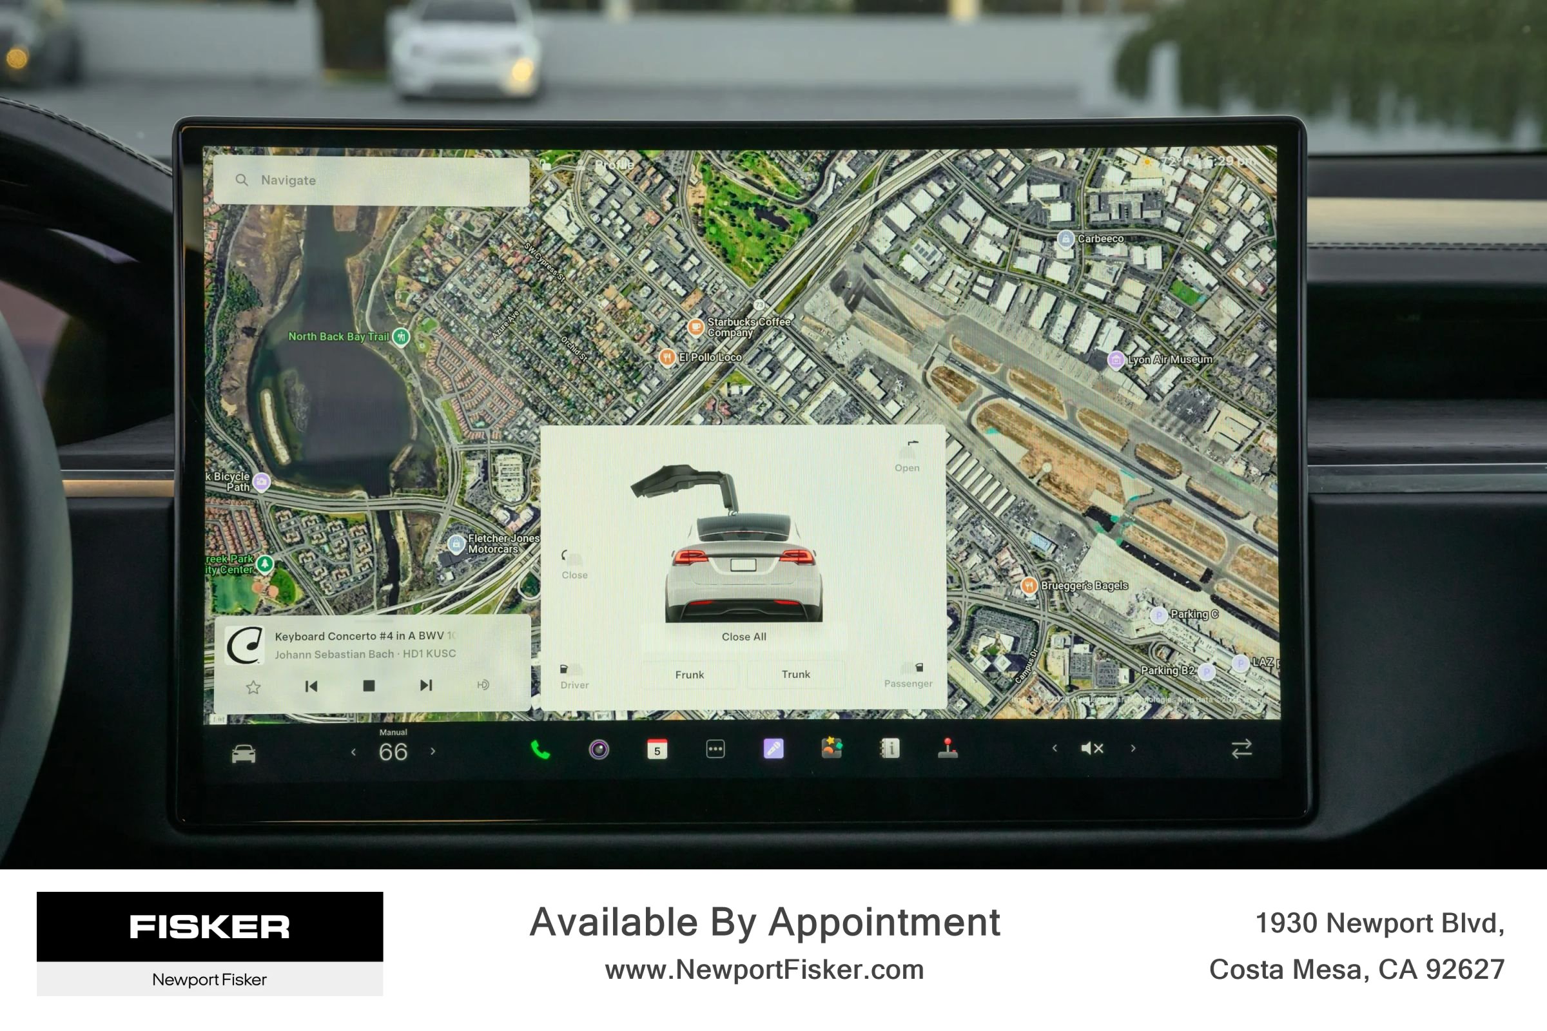Toggle HD radio icon in media player
The height and width of the screenshot is (1031, 1547).
click(483, 685)
